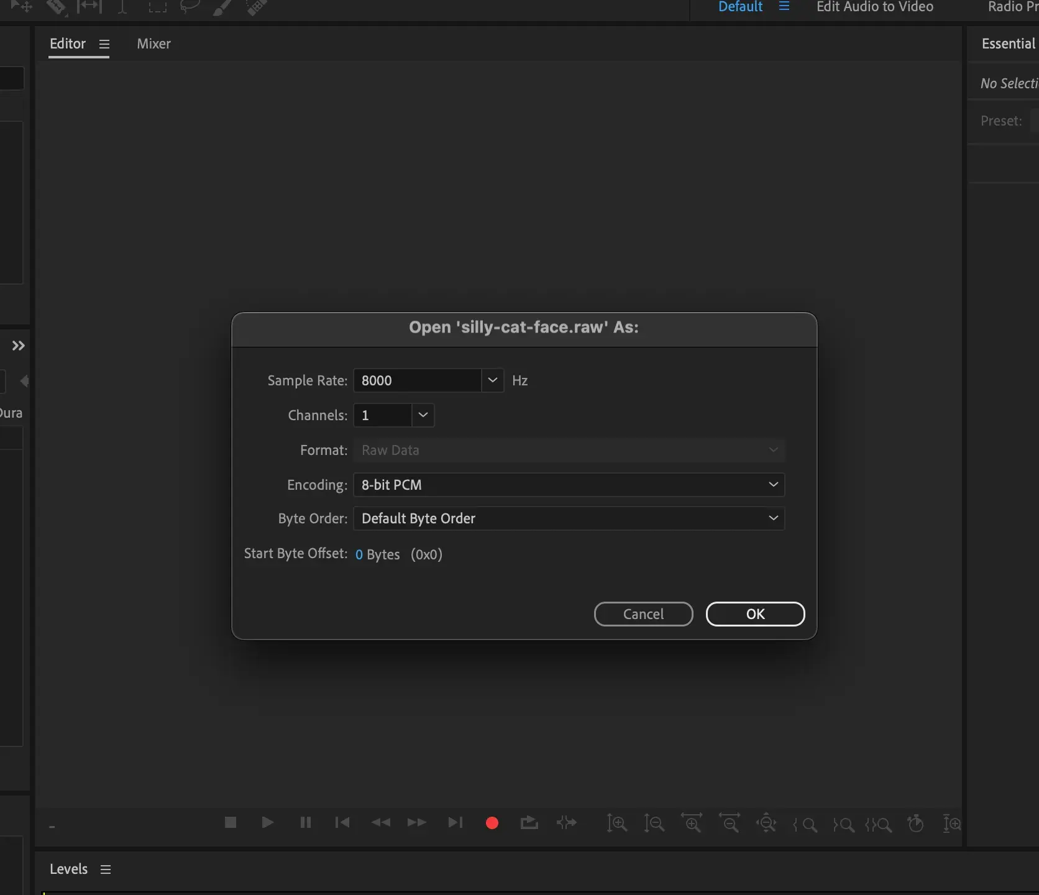1039x895 pixels.
Task: Click the Channels value field
Action: tap(382, 415)
